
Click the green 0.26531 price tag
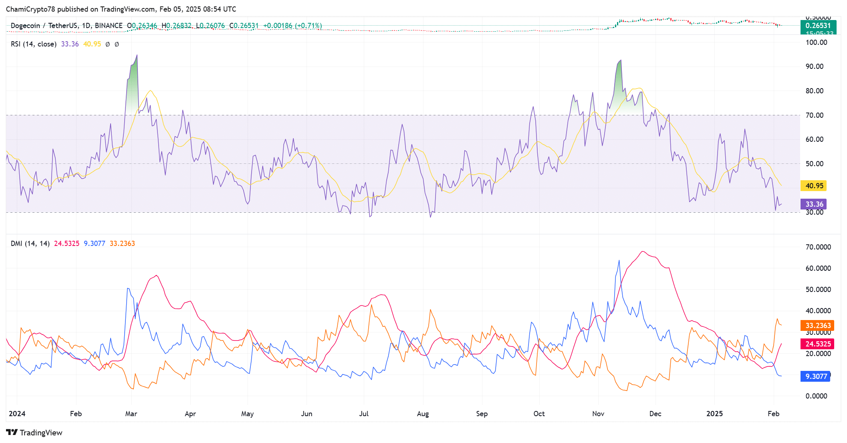tap(817, 26)
